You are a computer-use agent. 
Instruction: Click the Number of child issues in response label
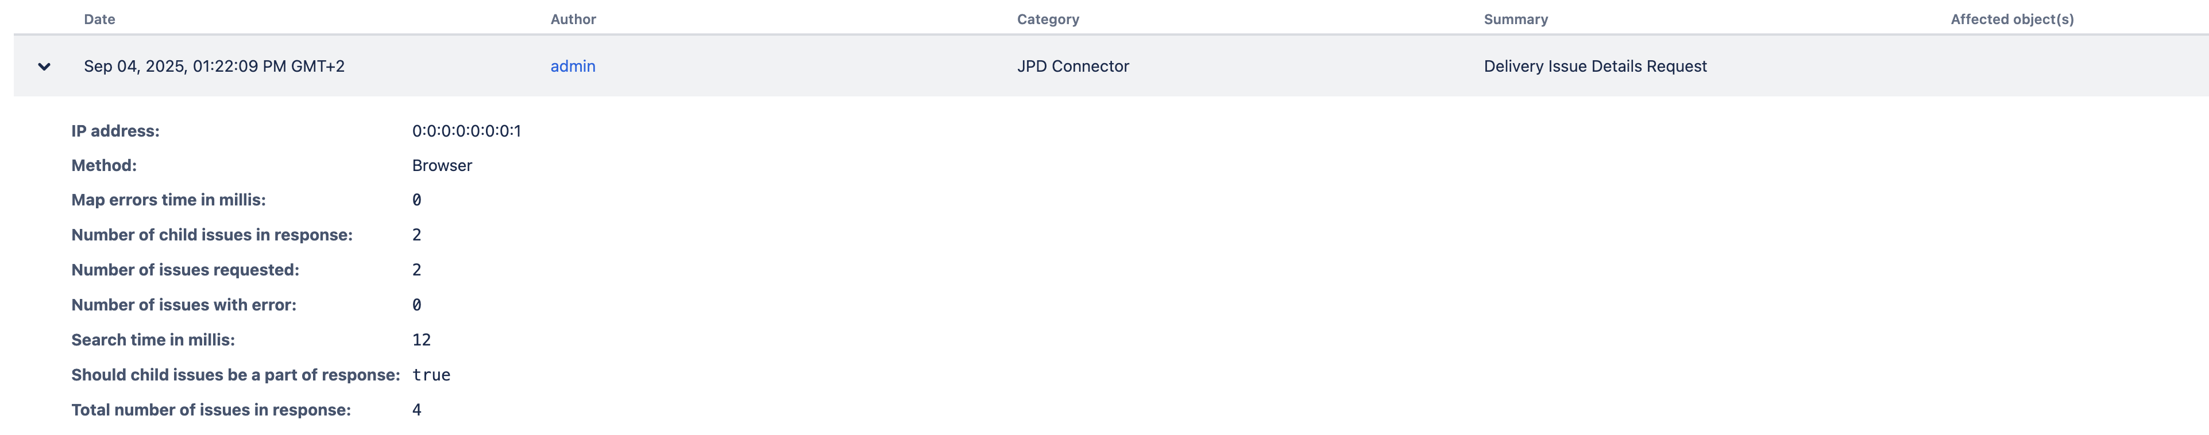tap(211, 235)
